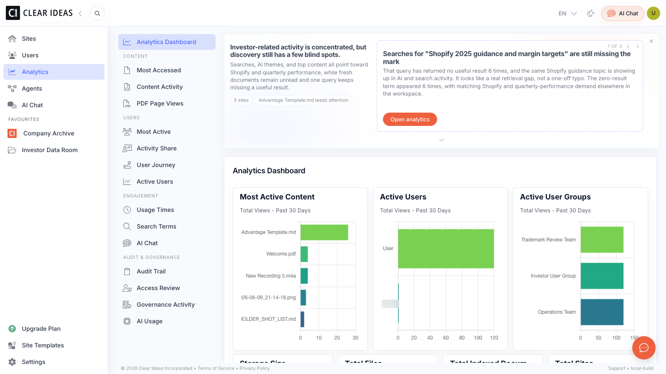Open the Company Archive favourite
Image resolution: width=666 pixels, height=374 pixels.
click(x=54, y=133)
